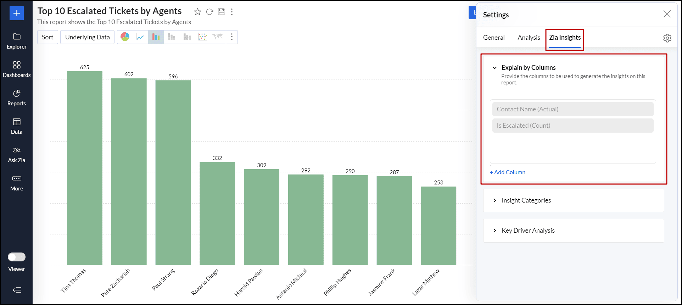Open the settings gear in the Settings panel
Viewport: 682px width, 305px height.
[x=667, y=38]
